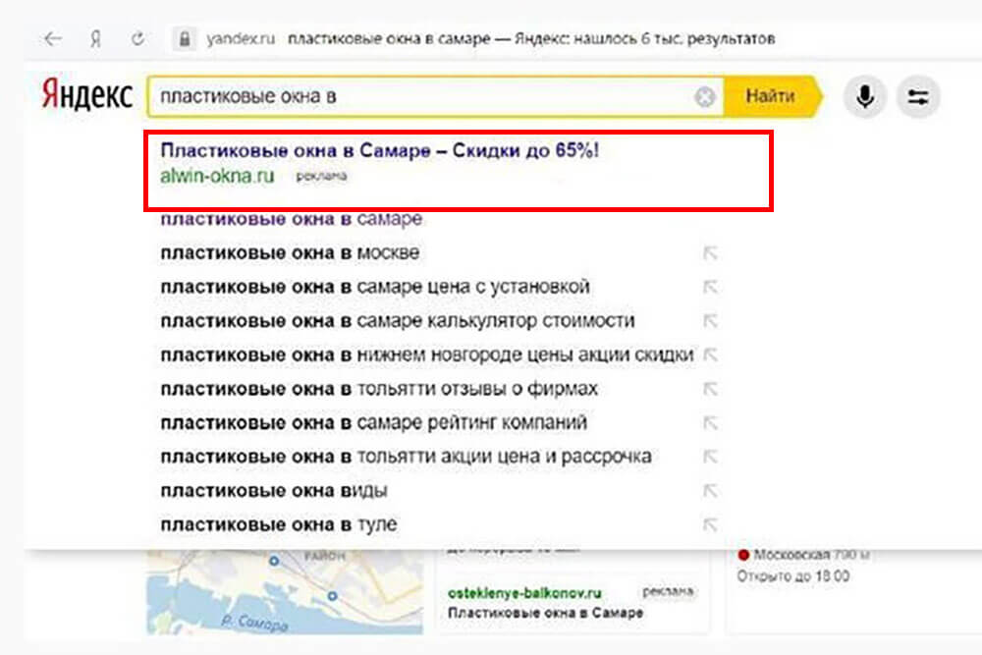Clear the search field with the X icon
The width and height of the screenshot is (982, 655).
(x=704, y=96)
